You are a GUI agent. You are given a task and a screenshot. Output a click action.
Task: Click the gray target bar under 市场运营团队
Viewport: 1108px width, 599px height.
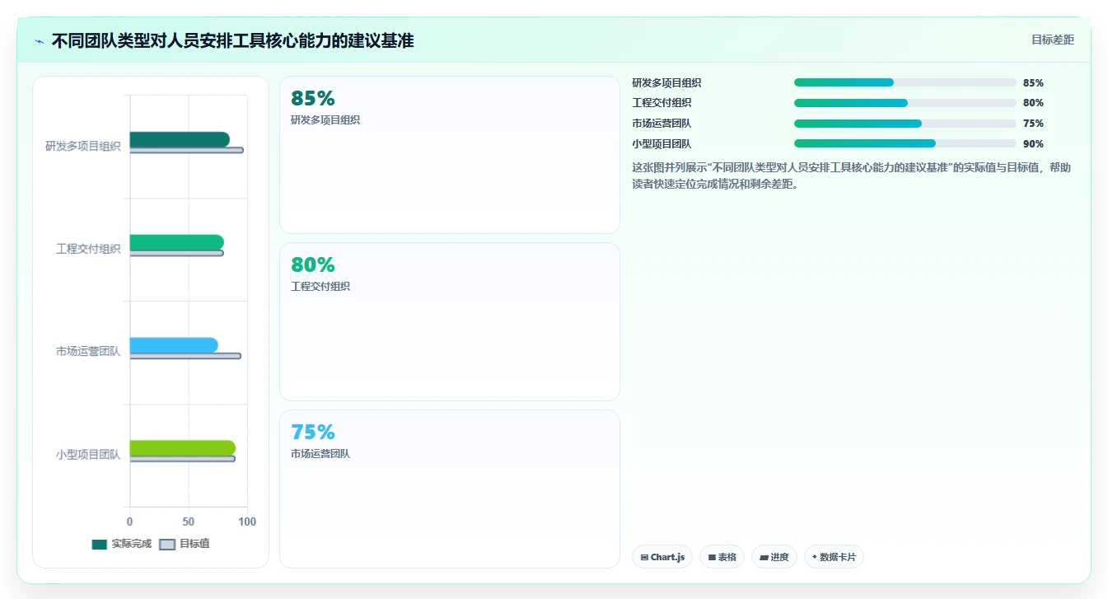click(185, 356)
